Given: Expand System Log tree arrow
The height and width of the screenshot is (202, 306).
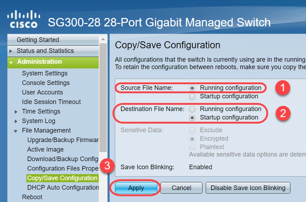Looking at the screenshot, I should click(x=16, y=121).
